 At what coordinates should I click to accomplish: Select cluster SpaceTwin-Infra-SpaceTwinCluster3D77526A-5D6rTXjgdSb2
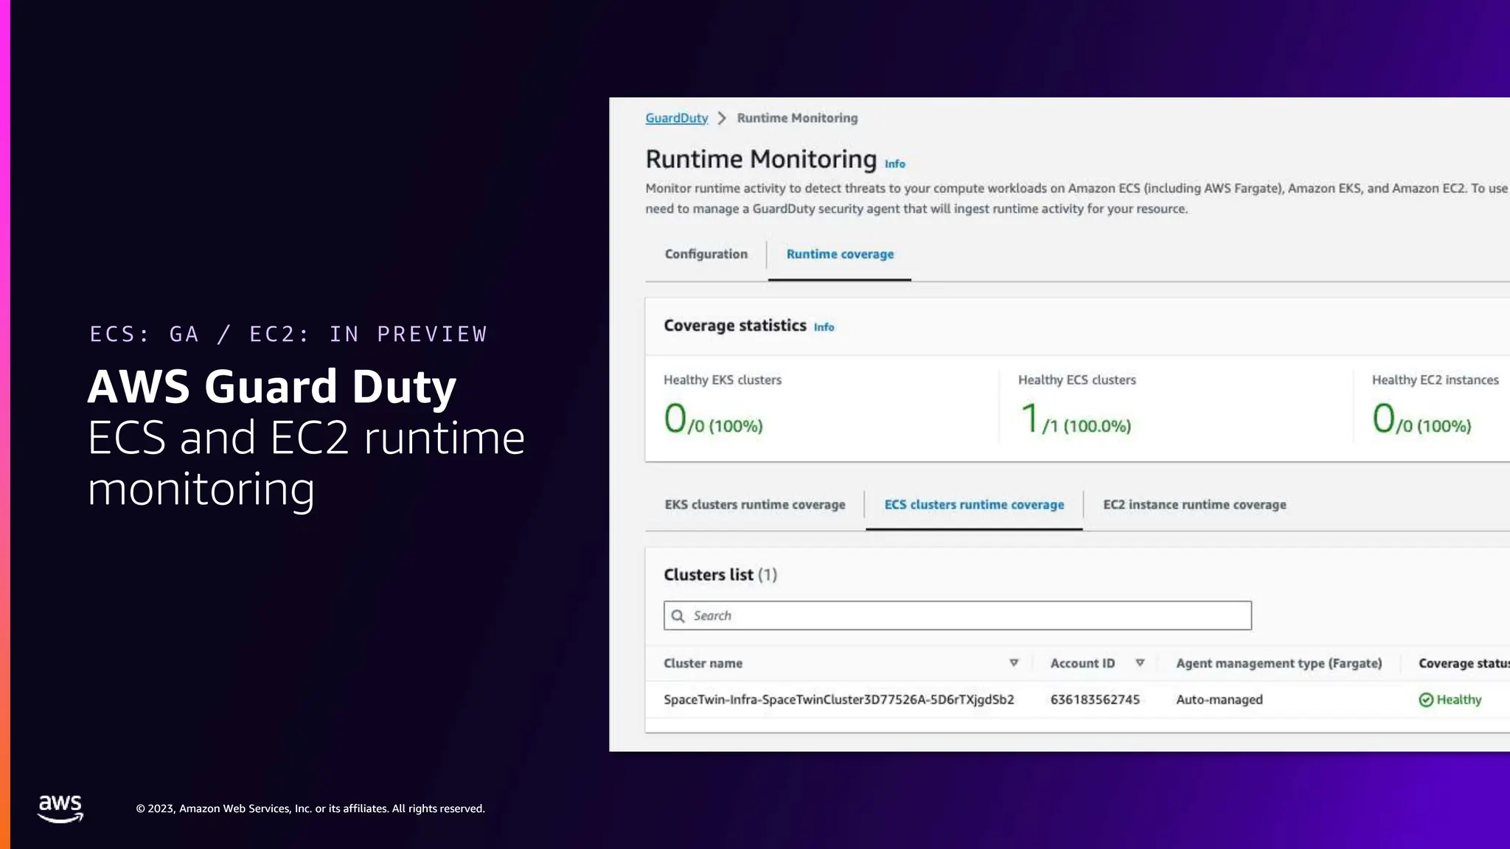838,699
